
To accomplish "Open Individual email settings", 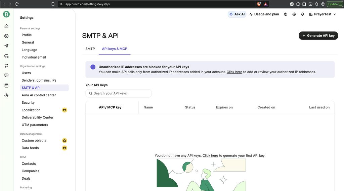I will 34,57.
